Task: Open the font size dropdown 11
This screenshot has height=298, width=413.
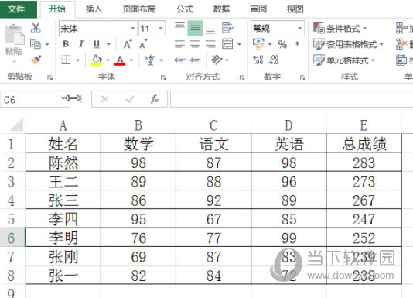Action: coord(160,28)
